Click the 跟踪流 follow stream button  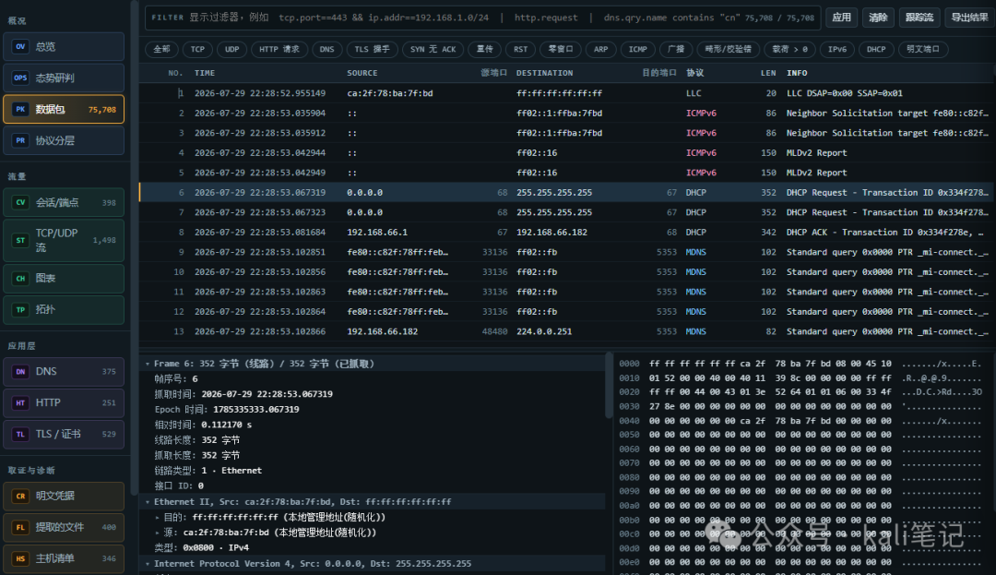point(919,18)
